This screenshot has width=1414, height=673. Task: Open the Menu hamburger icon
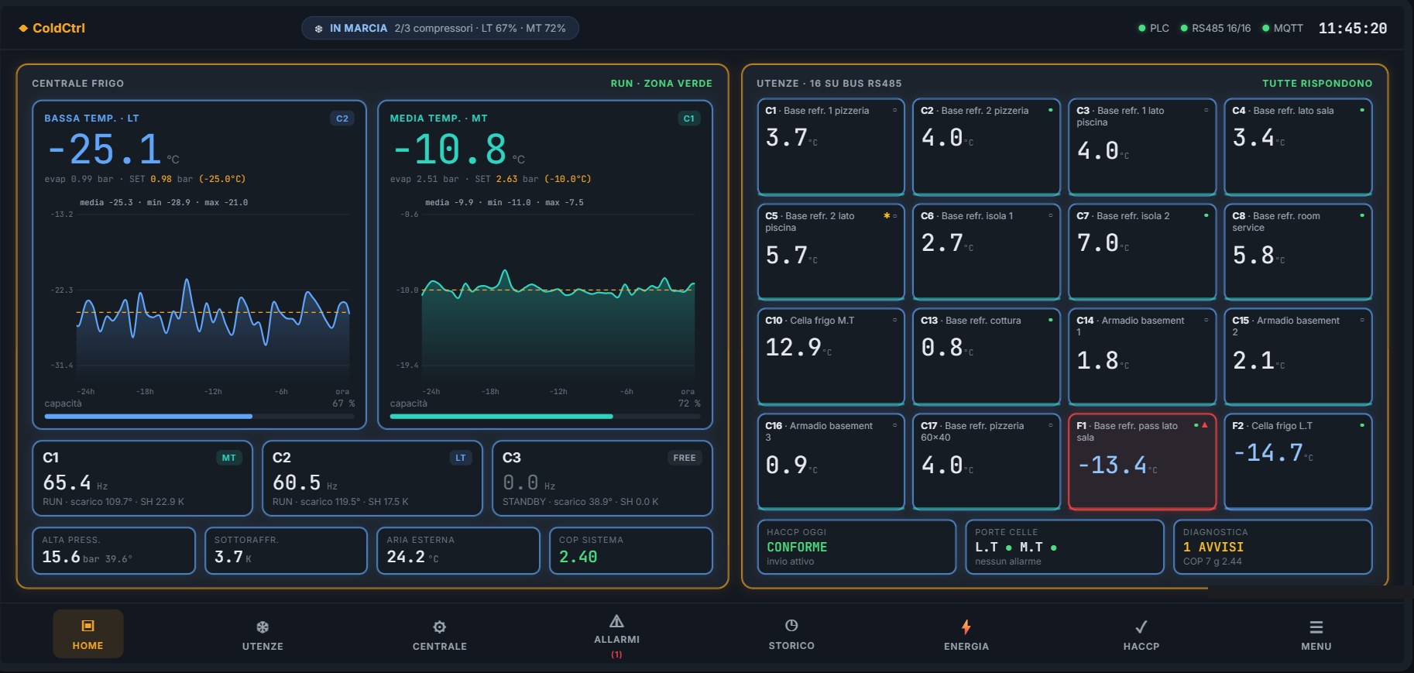tap(1316, 627)
